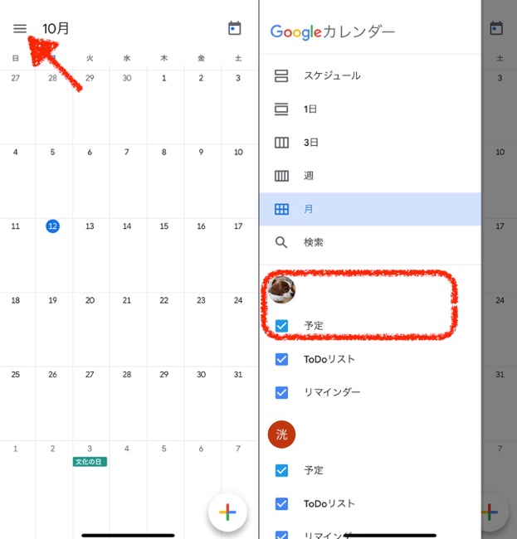517x539 pixels.
Task: Tap the 検索 magnifier icon
Action: pos(281,242)
